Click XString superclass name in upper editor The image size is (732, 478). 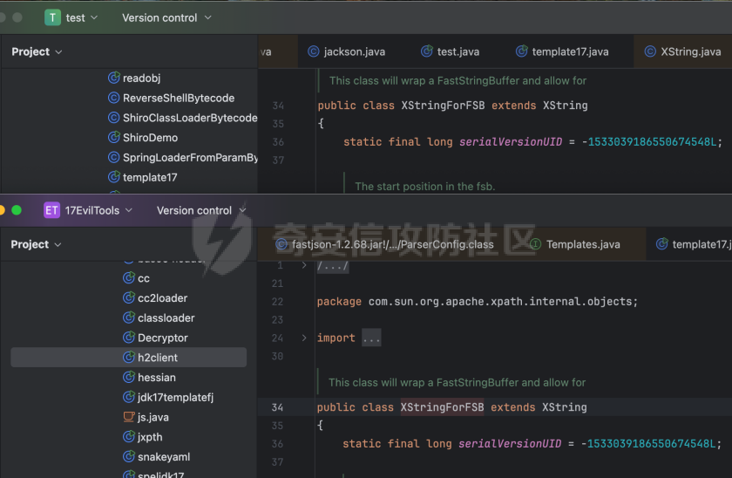point(565,106)
